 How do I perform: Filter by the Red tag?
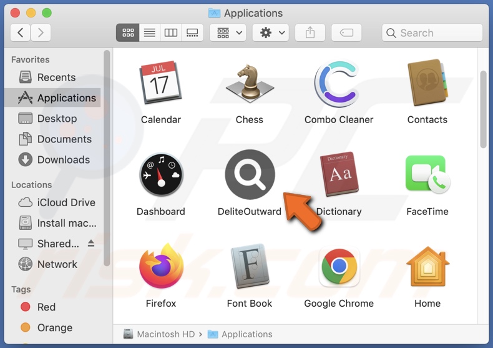52,307
